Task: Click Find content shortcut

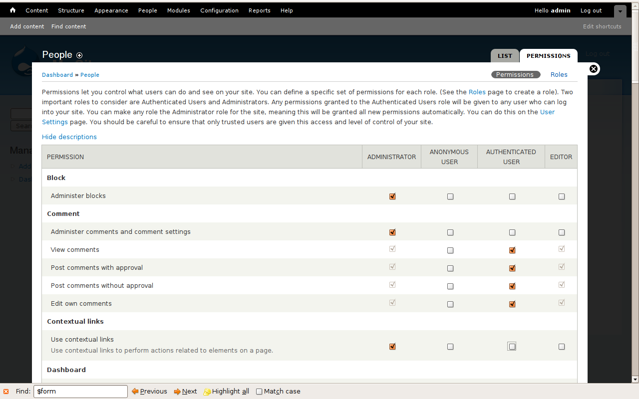Action: pos(69,26)
